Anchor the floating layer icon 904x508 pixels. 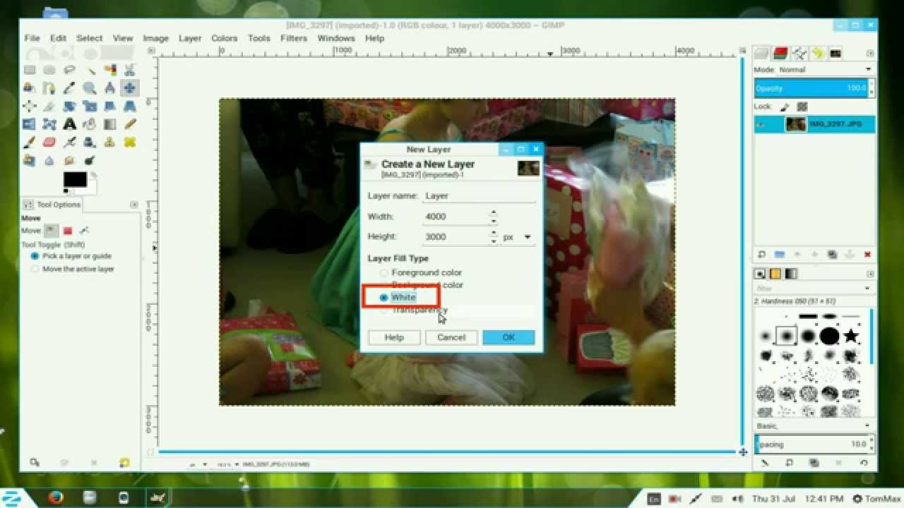coord(850,255)
